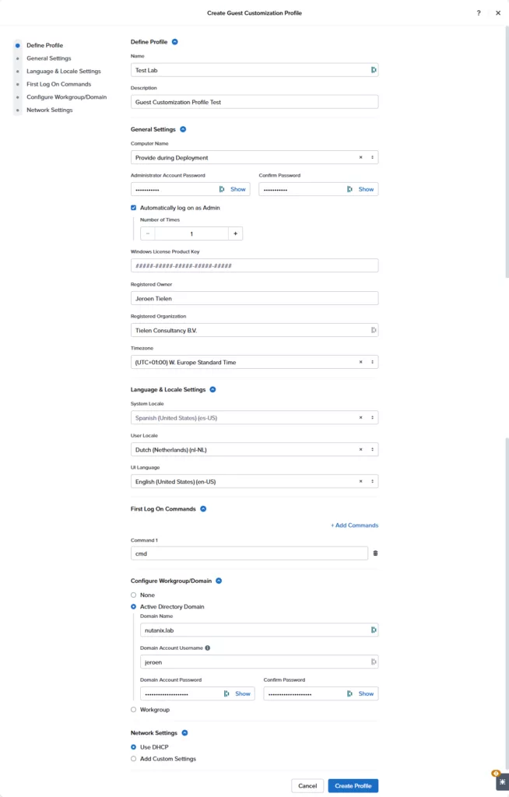Collapse the General Settings section chevron
The image size is (509, 797).
183,130
